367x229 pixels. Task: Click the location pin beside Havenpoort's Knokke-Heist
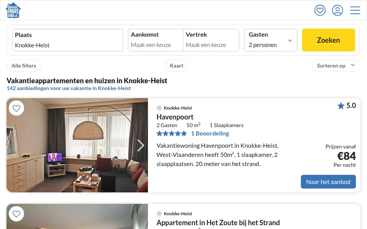(x=159, y=108)
